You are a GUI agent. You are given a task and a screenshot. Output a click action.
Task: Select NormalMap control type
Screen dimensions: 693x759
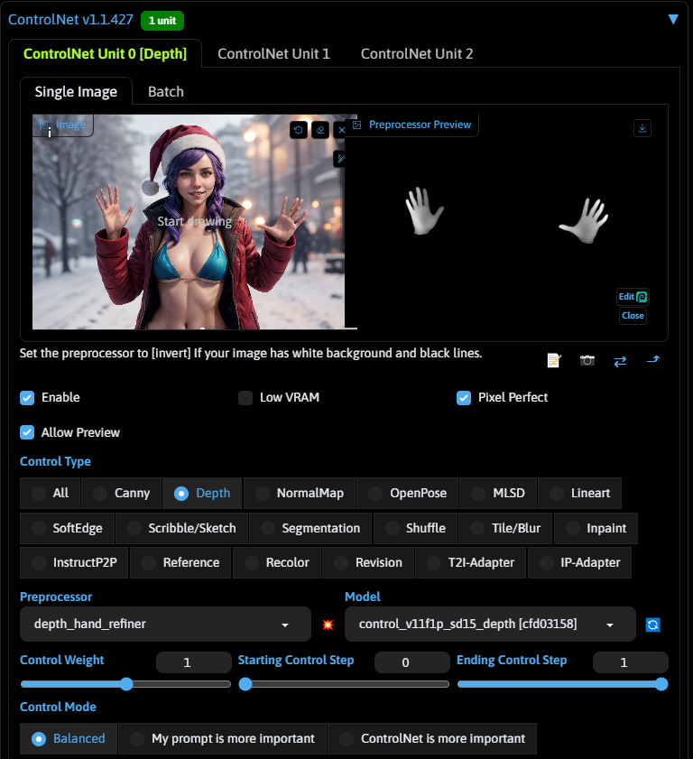click(x=300, y=494)
